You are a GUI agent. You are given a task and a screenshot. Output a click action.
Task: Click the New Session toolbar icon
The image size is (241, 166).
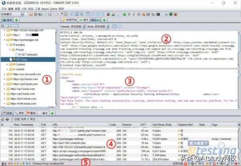26,14
